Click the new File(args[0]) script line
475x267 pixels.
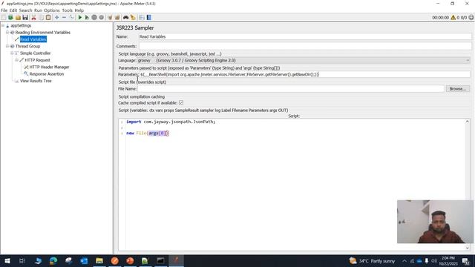coord(148,133)
